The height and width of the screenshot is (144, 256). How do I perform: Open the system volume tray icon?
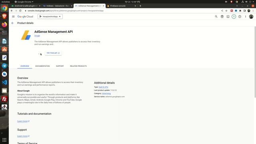point(246,2)
